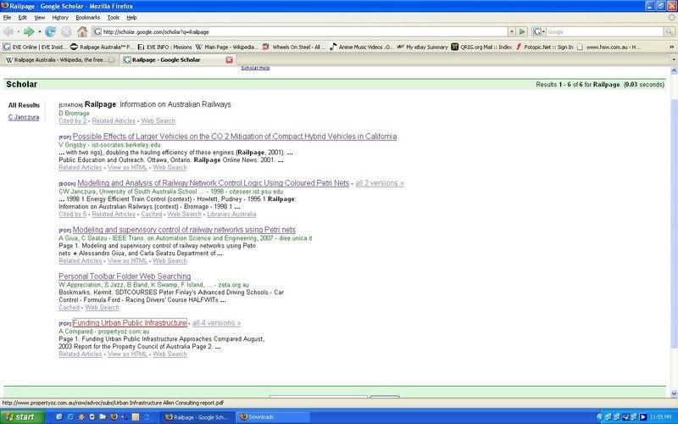Click the URL address bar field
The width and height of the screenshot is (678, 424).
[297, 31]
